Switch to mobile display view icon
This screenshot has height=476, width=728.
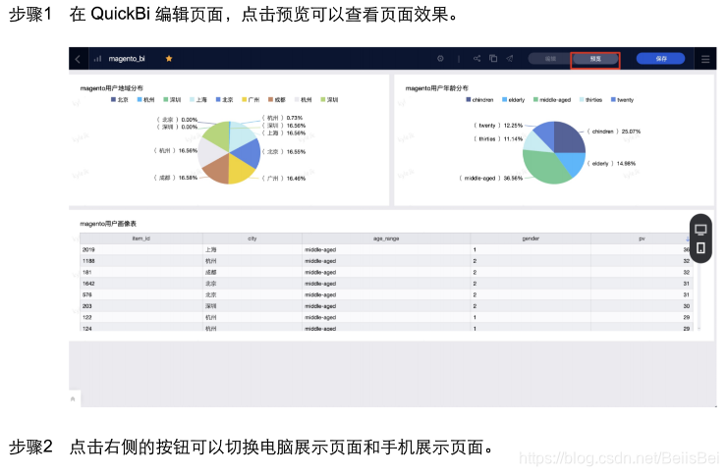click(700, 247)
